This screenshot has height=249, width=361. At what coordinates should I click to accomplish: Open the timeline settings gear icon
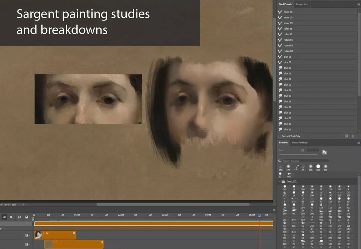tap(11, 217)
